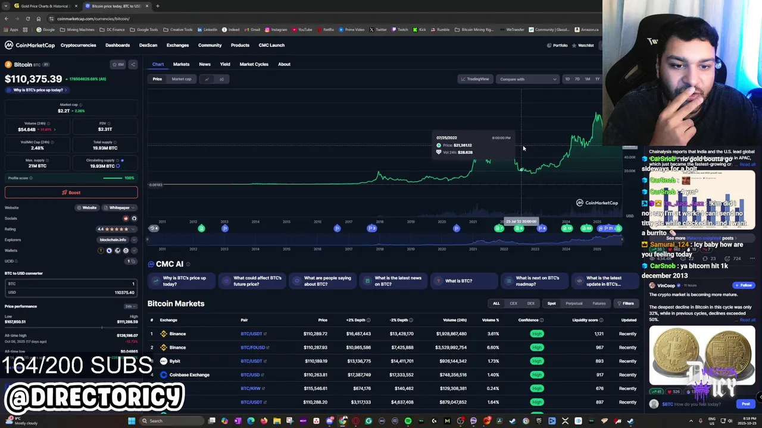Open the Price performance 24h dropdown
This screenshot has width=762, height=428.
130,307
